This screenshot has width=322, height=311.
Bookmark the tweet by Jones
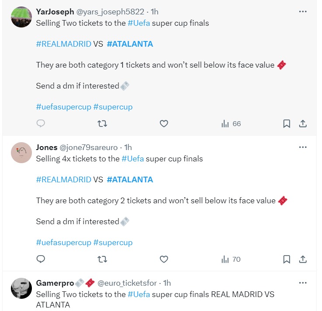(287, 260)
